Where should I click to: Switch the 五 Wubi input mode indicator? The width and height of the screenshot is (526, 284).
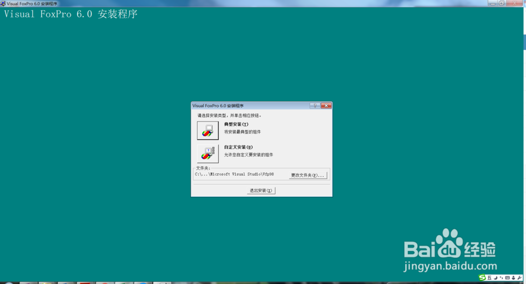point(489,278)
